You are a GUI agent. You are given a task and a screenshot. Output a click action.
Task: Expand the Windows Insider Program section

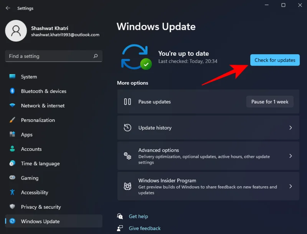pos(209,186)
